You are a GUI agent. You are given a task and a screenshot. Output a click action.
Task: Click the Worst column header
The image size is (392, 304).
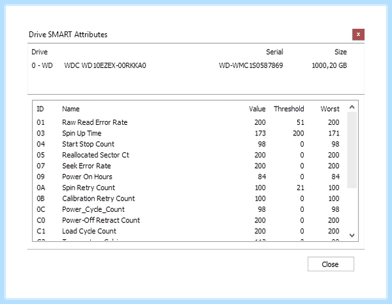330,109
